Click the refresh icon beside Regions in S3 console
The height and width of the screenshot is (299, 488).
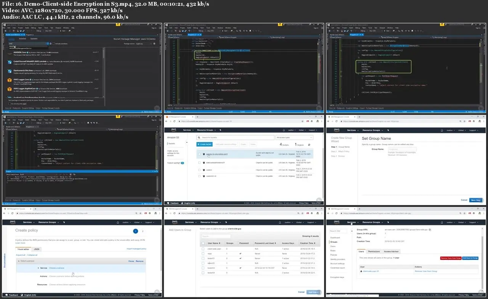pos(309,145)
